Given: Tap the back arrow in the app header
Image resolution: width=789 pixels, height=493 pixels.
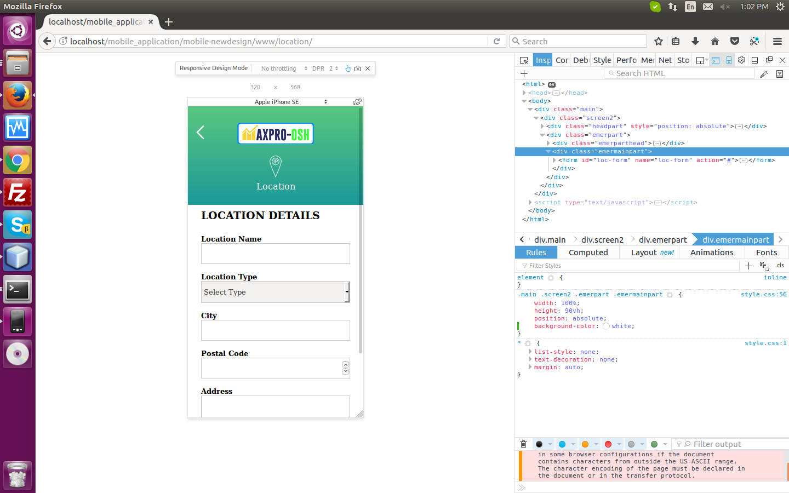Looking at the screenshot, I should tap(201, 132).
